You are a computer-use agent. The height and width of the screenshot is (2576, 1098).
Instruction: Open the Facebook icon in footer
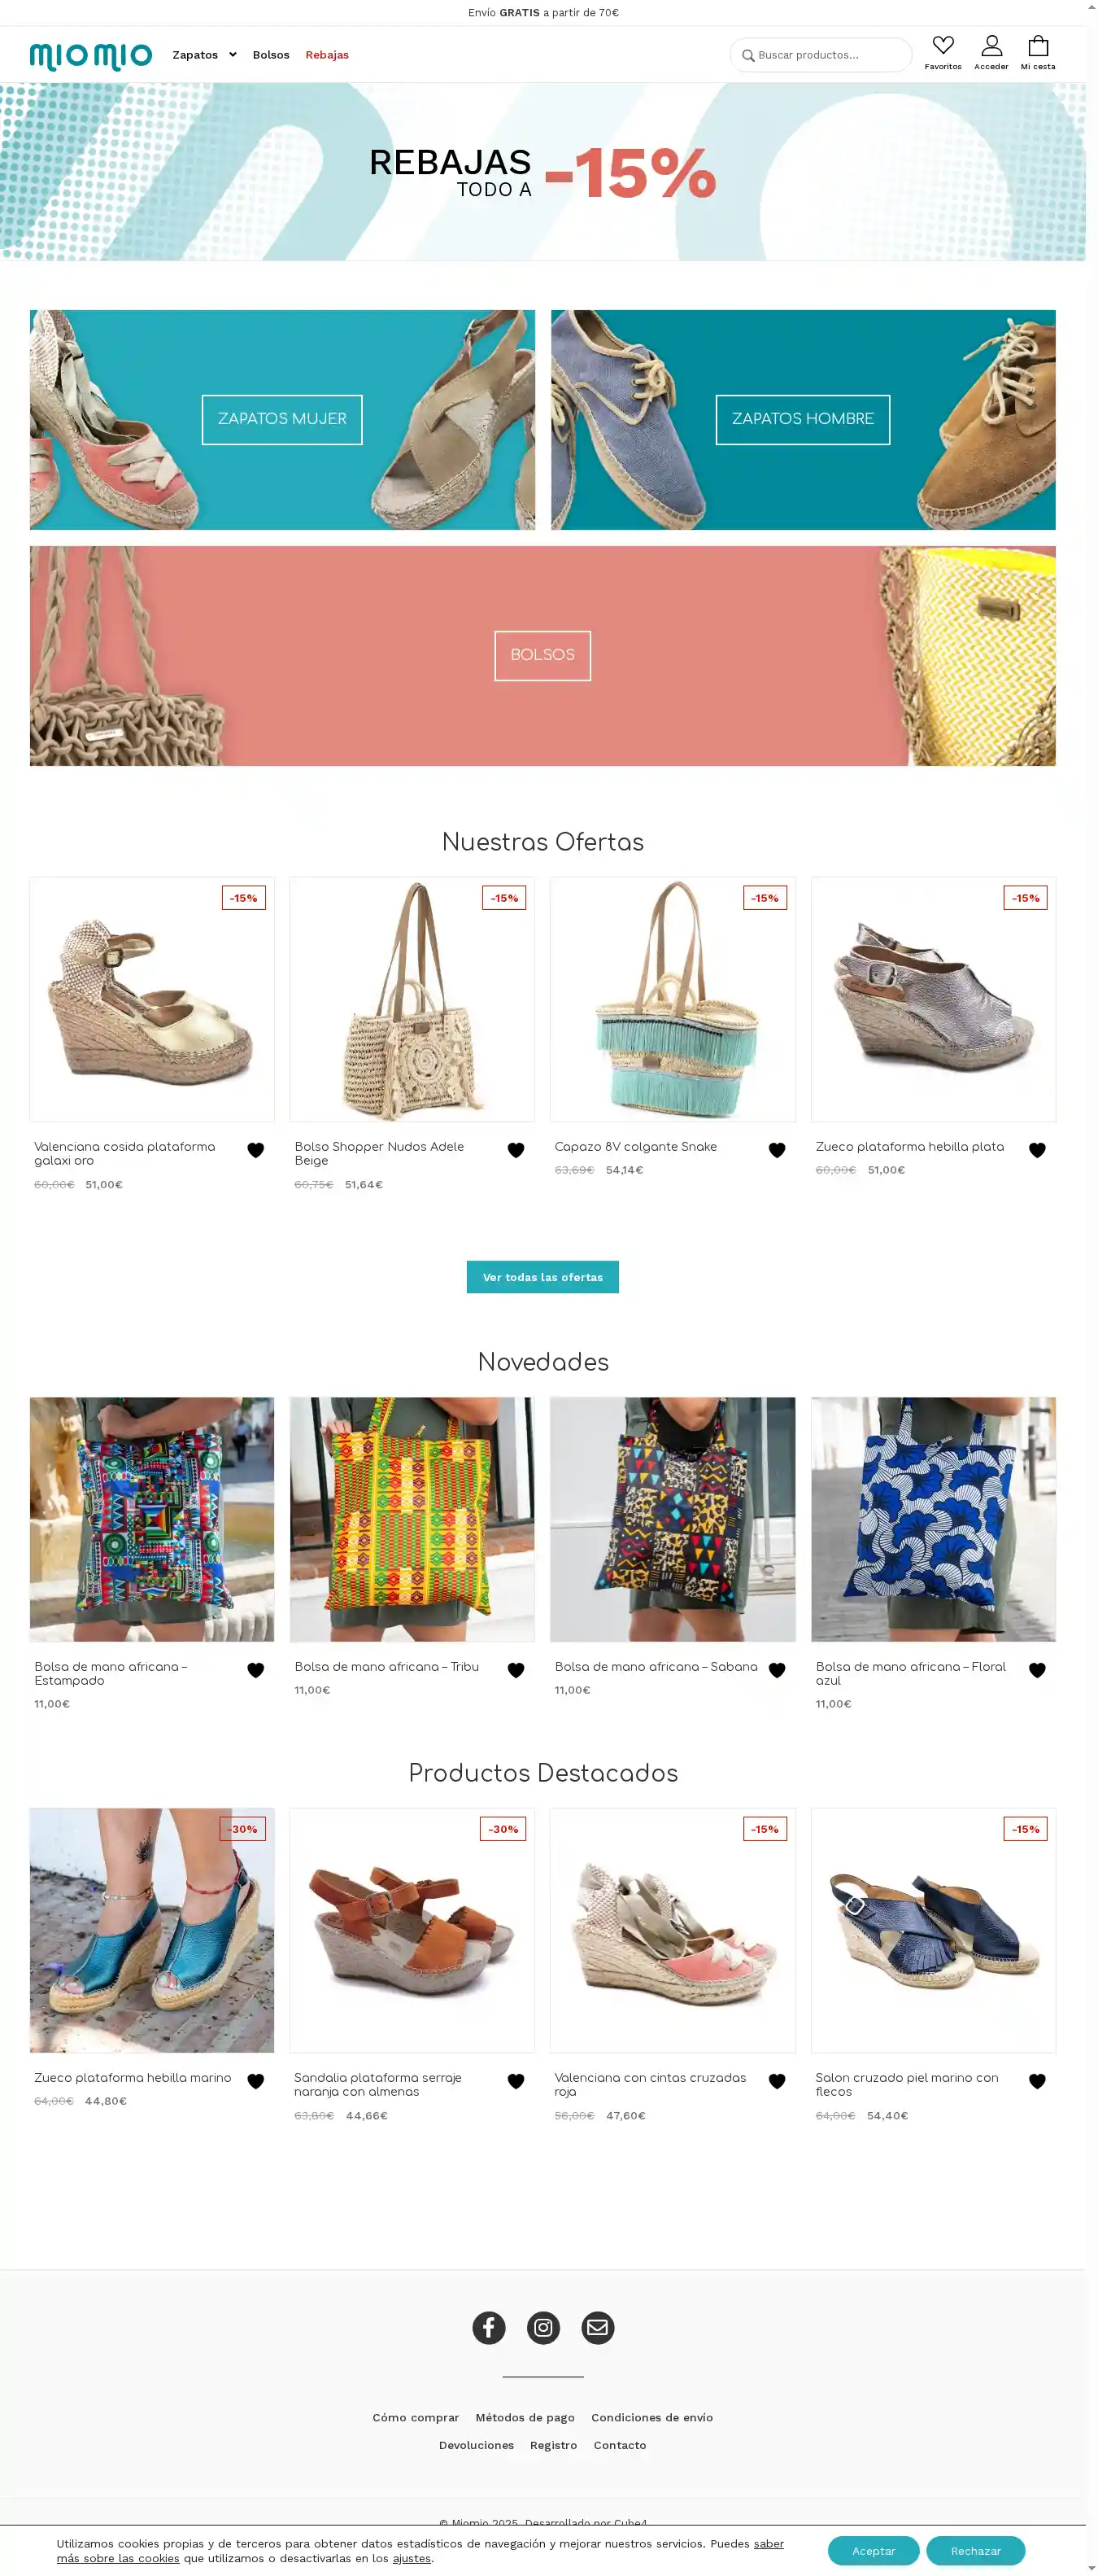pyautogui.click(x=489, y=2327)
